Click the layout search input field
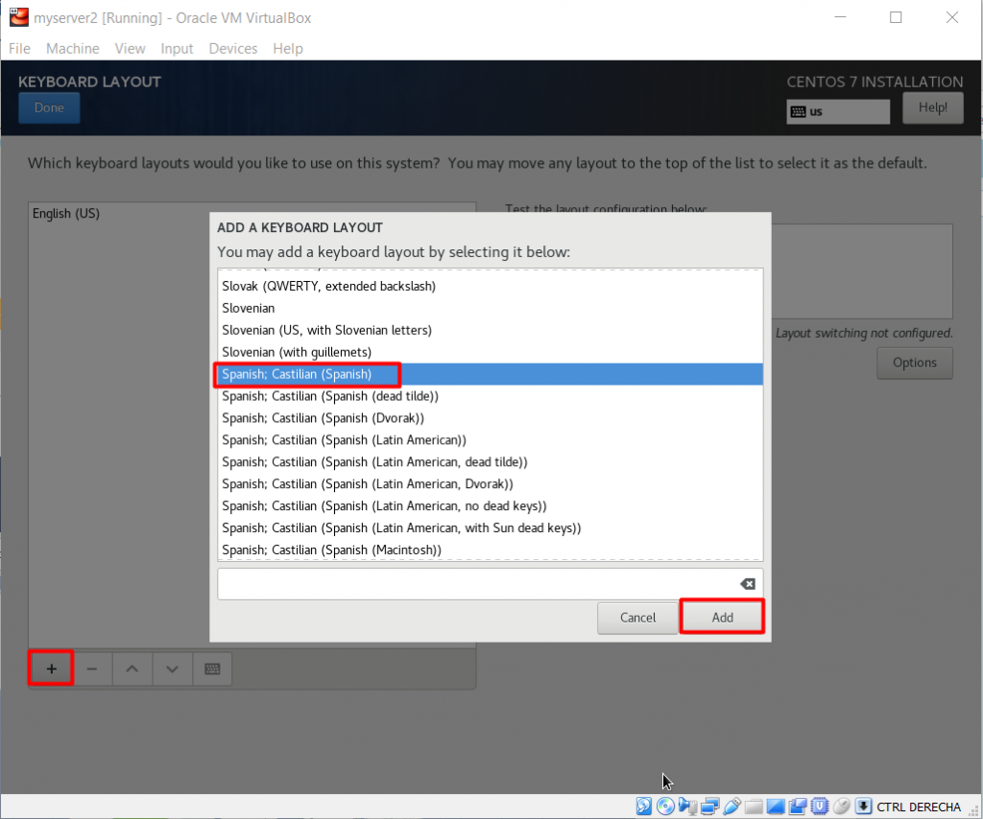 (x=491, y=584)
